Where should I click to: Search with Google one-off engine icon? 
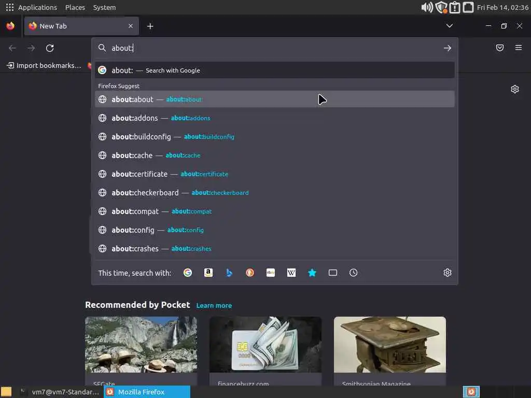pos(188,273)
